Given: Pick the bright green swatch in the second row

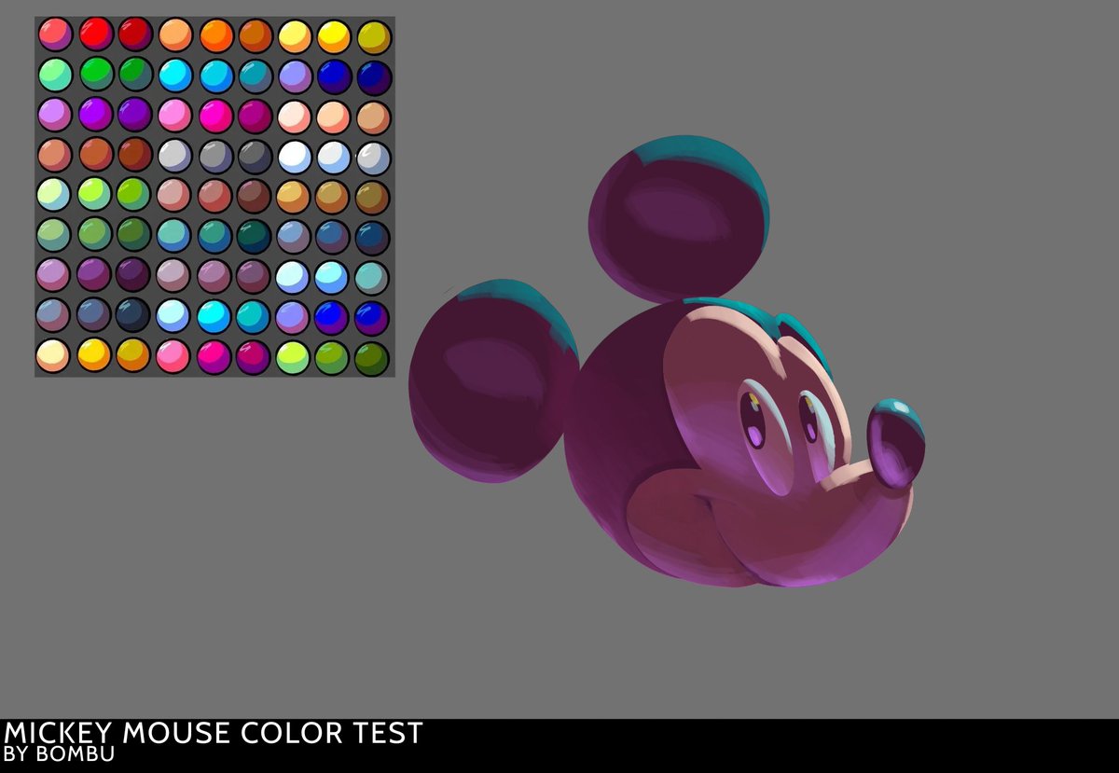Looking at the screenshot, I should point(95,75).
